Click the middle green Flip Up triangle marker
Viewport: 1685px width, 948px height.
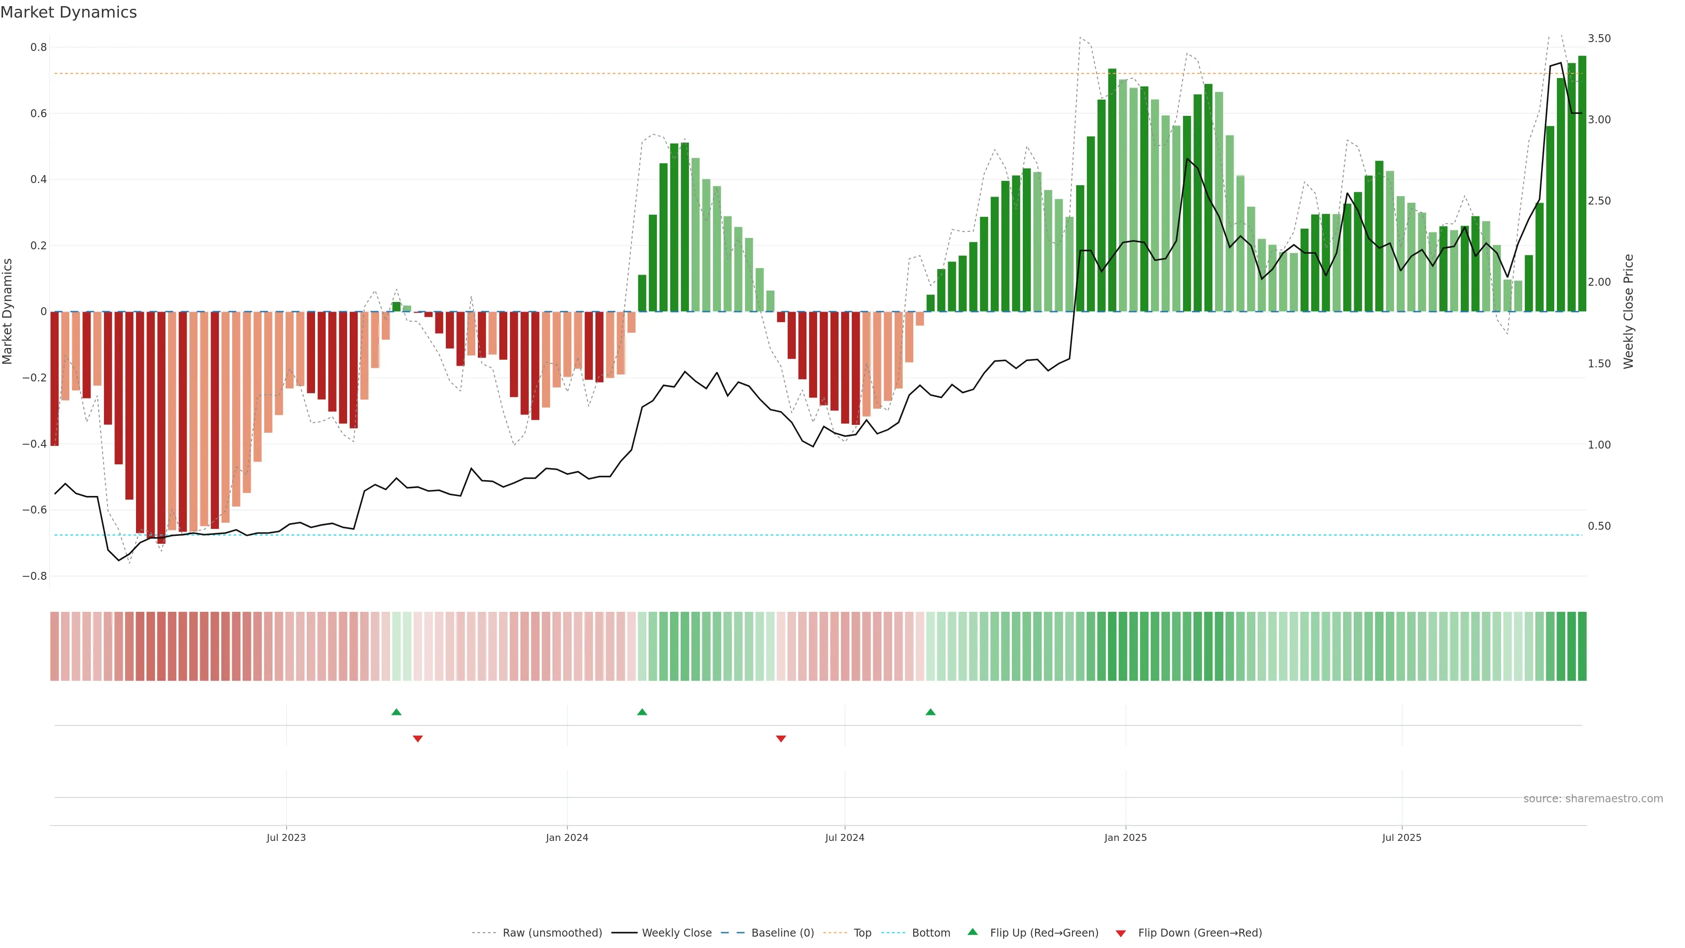point(642,712)
